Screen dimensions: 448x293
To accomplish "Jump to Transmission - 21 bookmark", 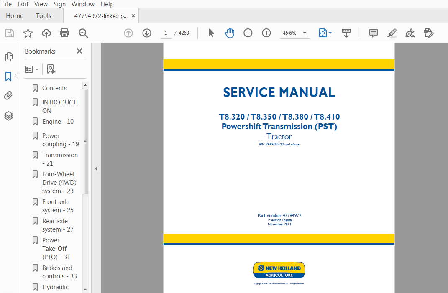I will coord(60,159).
